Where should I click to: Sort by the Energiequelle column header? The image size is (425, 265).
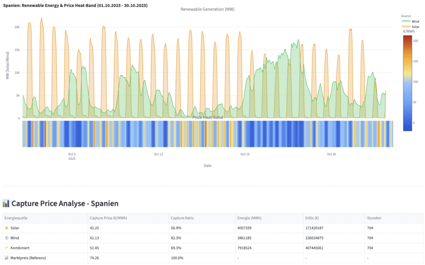pyautogui.click(x=16, y=218)
